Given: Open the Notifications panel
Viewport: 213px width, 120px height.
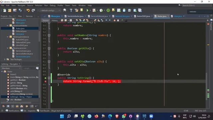Looking at the screenshot, I should [x=13, y=111].
